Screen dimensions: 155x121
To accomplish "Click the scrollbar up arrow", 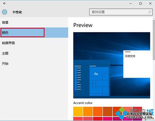I will (x=154, y=18).
